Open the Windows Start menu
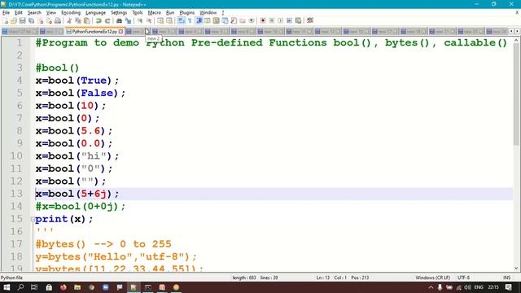Image resolution: width=521 pixels, height=293 pixels. click(7, 287)
